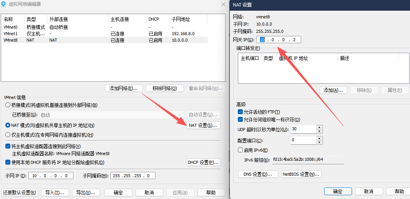Click the 子网掩码 input field
Image resolution: width=410 pixels, height=199 pixels.
point(133,176)
